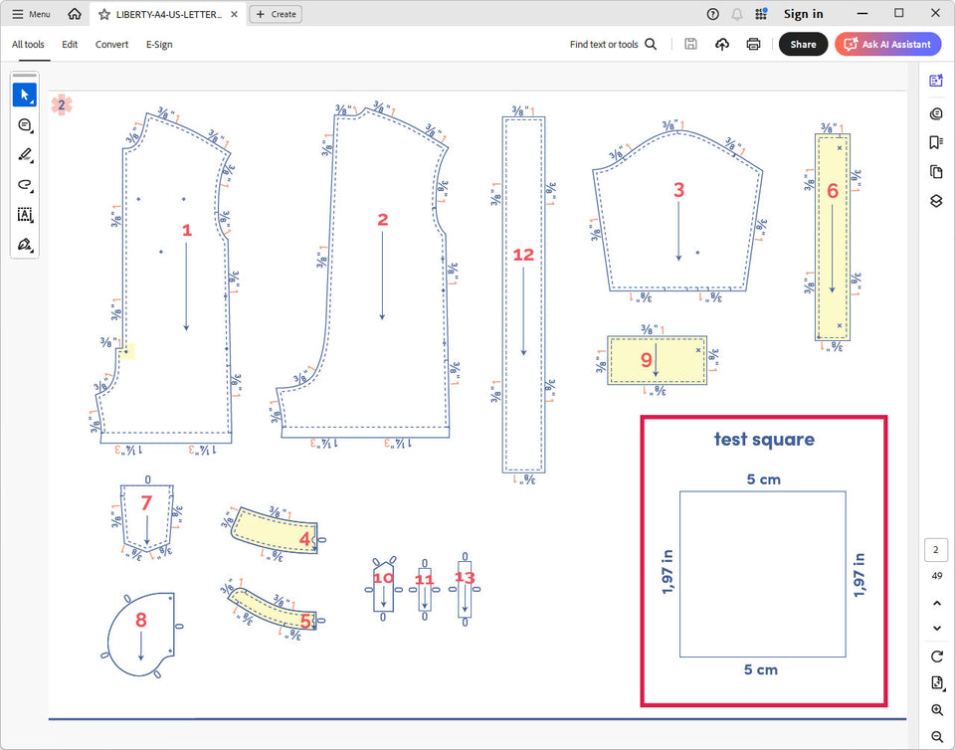
Task: Open the E-Sign tab
Action: click(159, 45)
